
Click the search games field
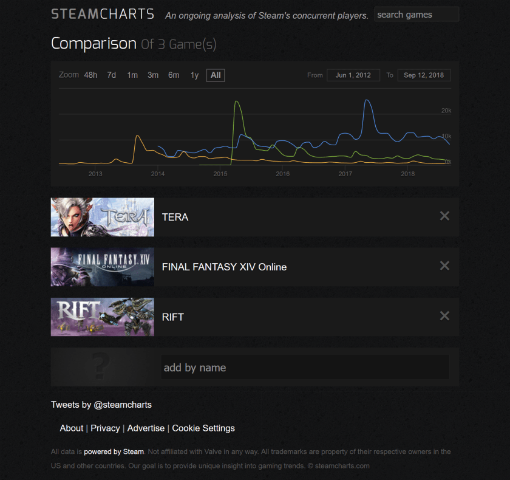pos(416,14)
